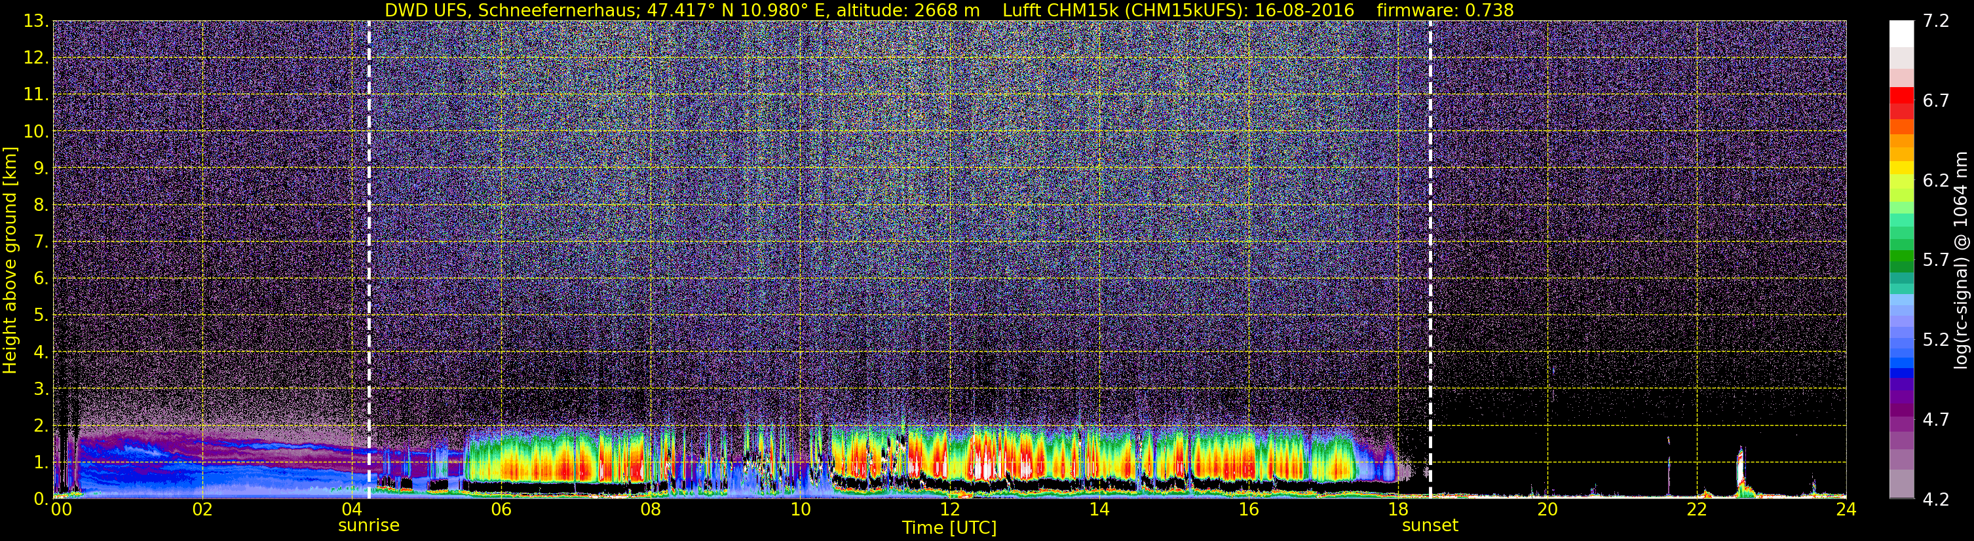Click the colorbar value '5.7'
1974x541 pixels.
[1936, 260]
